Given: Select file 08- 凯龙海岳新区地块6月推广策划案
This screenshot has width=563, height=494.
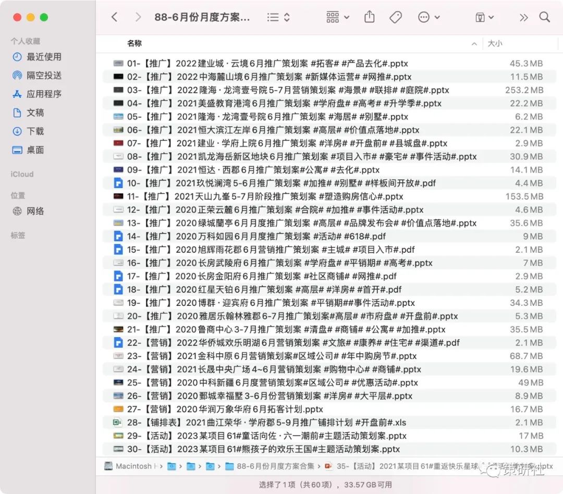Looking at the screenshot, I should [329, 156].
